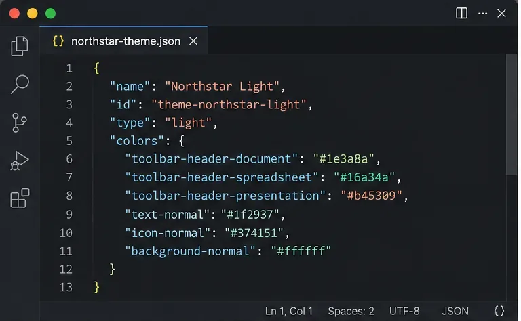Click the "Northstar Light" value
This screenshot has height=321, width=521.
click(x=222, y=87)
